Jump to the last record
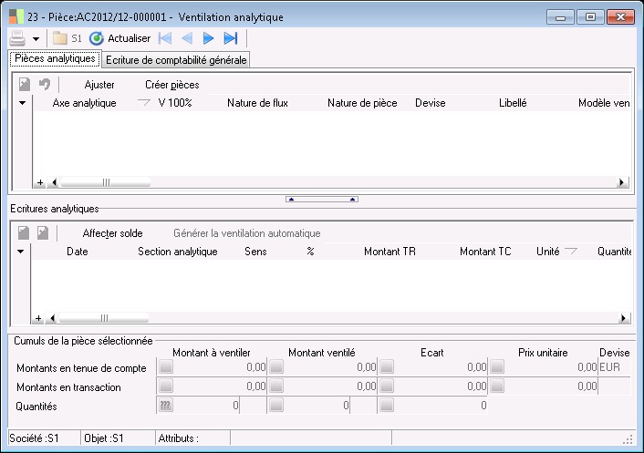Image resolution: width=644 pixels, height=453 pixels. [x=231, y=38]
